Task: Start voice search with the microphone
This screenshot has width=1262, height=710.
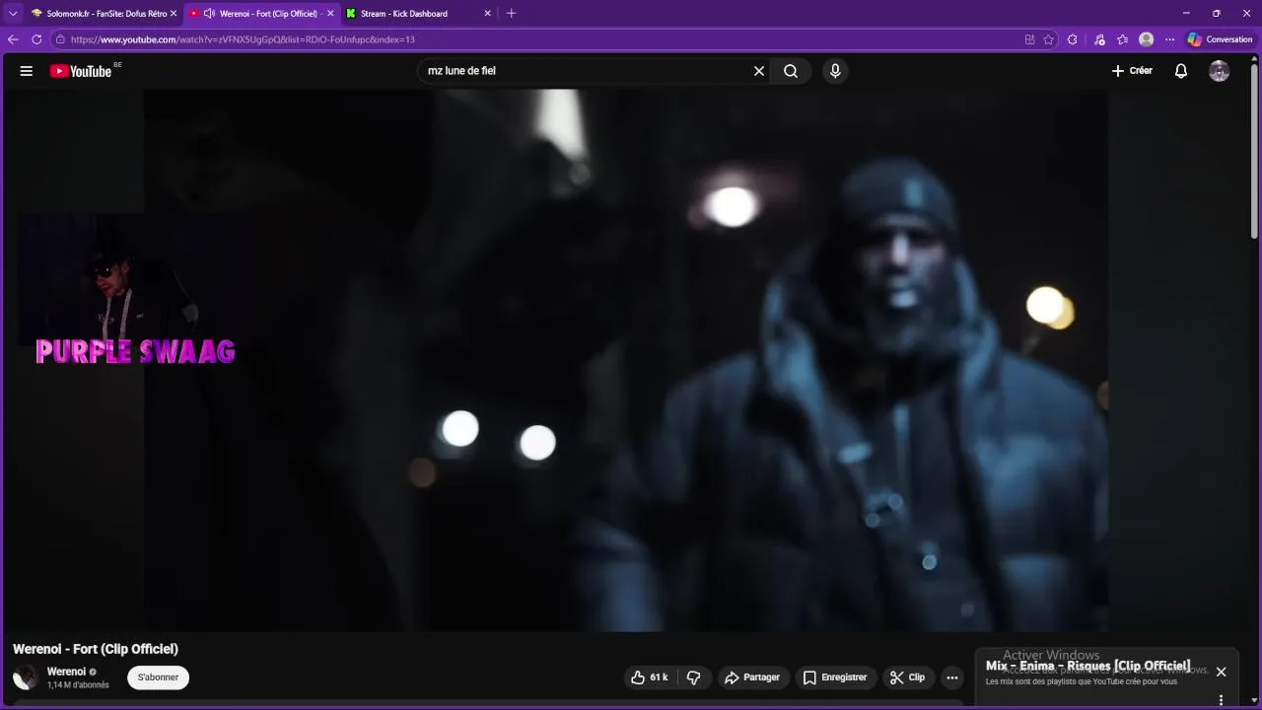Action: click(x=835, y=71)
